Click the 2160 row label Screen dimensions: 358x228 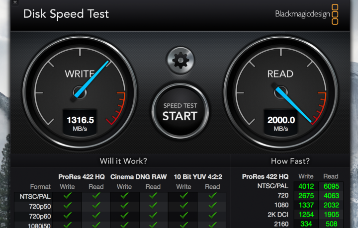[281, 224]
